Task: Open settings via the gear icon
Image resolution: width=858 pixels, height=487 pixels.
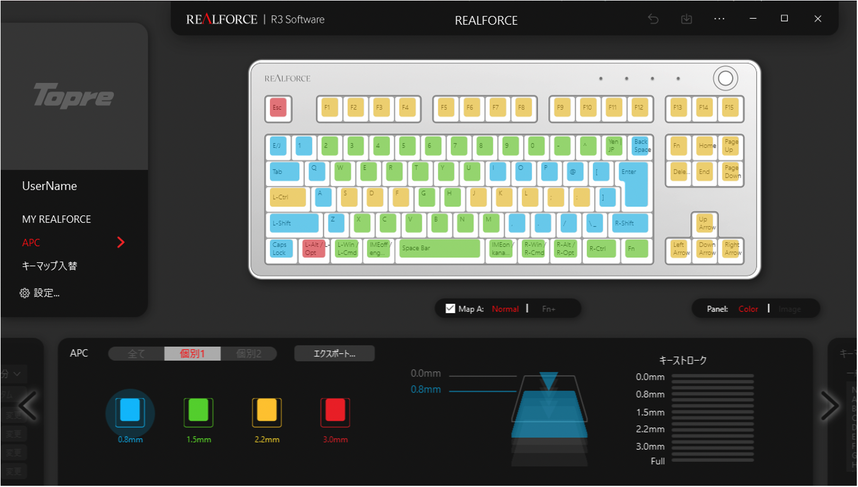Action: [x=25, y=293]
